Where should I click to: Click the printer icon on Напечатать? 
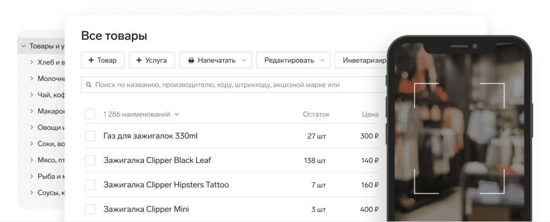click(191, 60)
